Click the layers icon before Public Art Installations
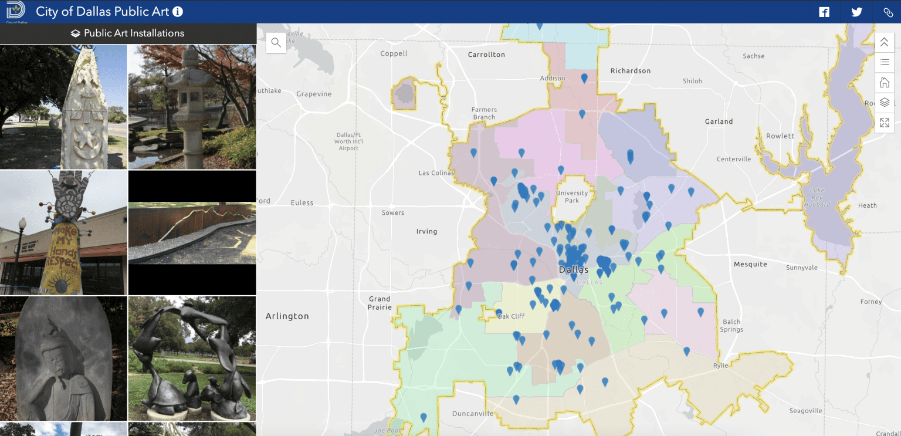The width and height of the screenshot is (901, 436). [74, 33]
